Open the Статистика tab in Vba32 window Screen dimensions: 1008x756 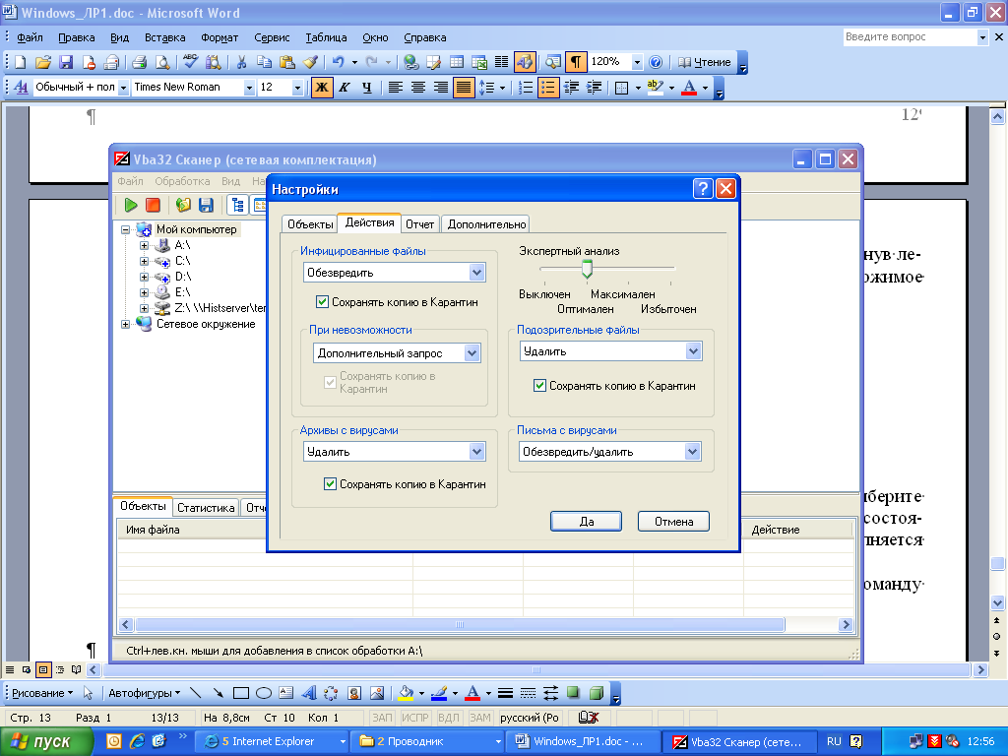(206, 507)
